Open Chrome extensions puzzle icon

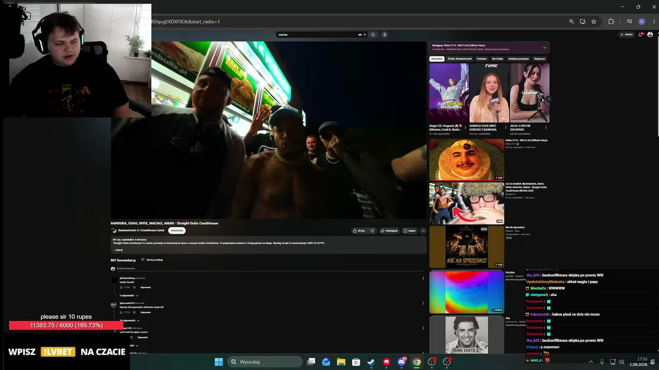pos(611,22)
